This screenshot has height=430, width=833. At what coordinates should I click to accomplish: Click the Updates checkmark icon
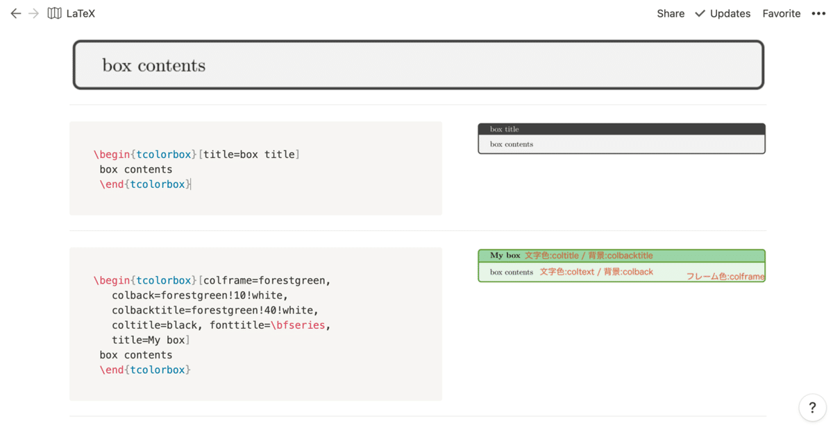(x=700, y=13)
